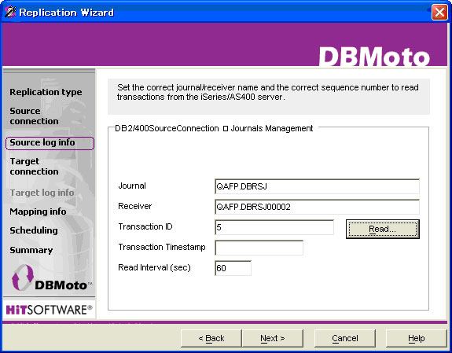Image resolution: width=452 pixels, height=353 pixels.
Task: Go back with the < Back button
Action: coord(211,338)
